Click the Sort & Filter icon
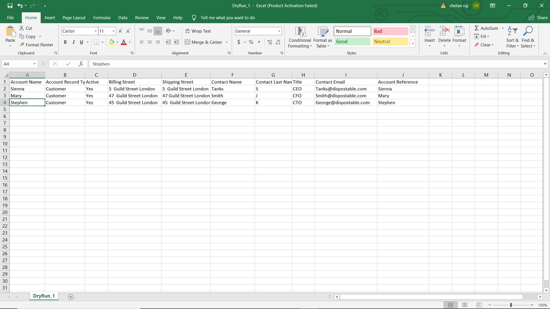 click(x=512, y=32)
